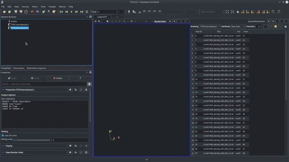Step to previous frame
Screen dimensions: 289x162
pos(66,12)
